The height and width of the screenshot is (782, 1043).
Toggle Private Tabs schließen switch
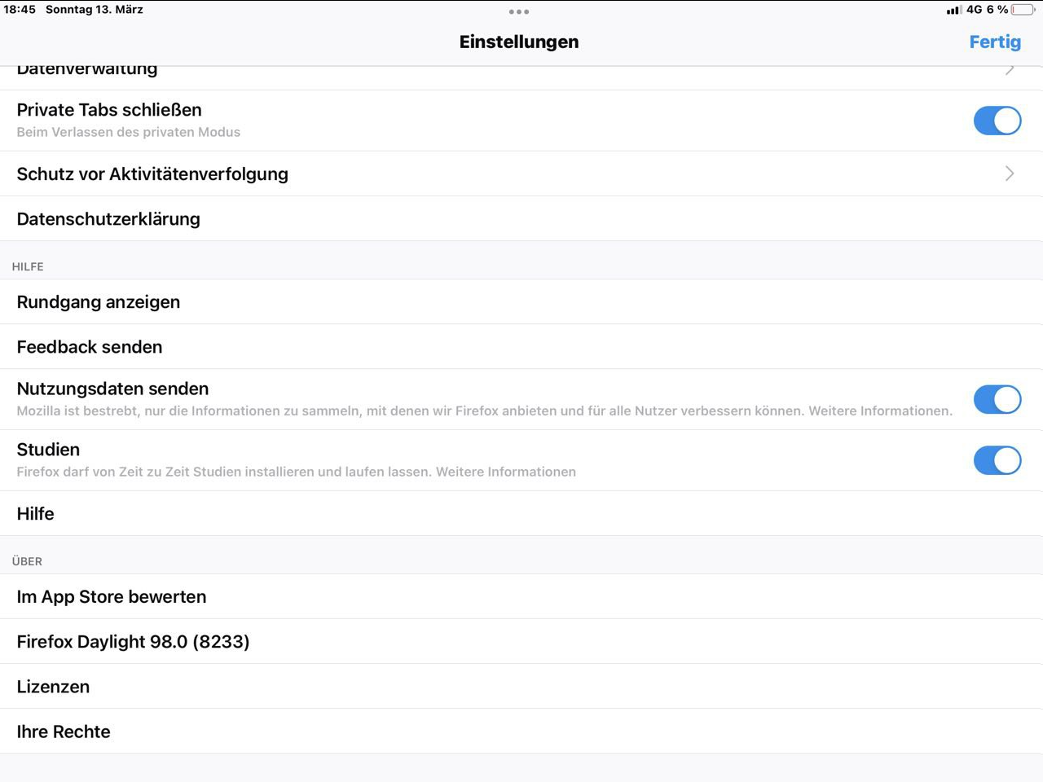click(997, 121)
